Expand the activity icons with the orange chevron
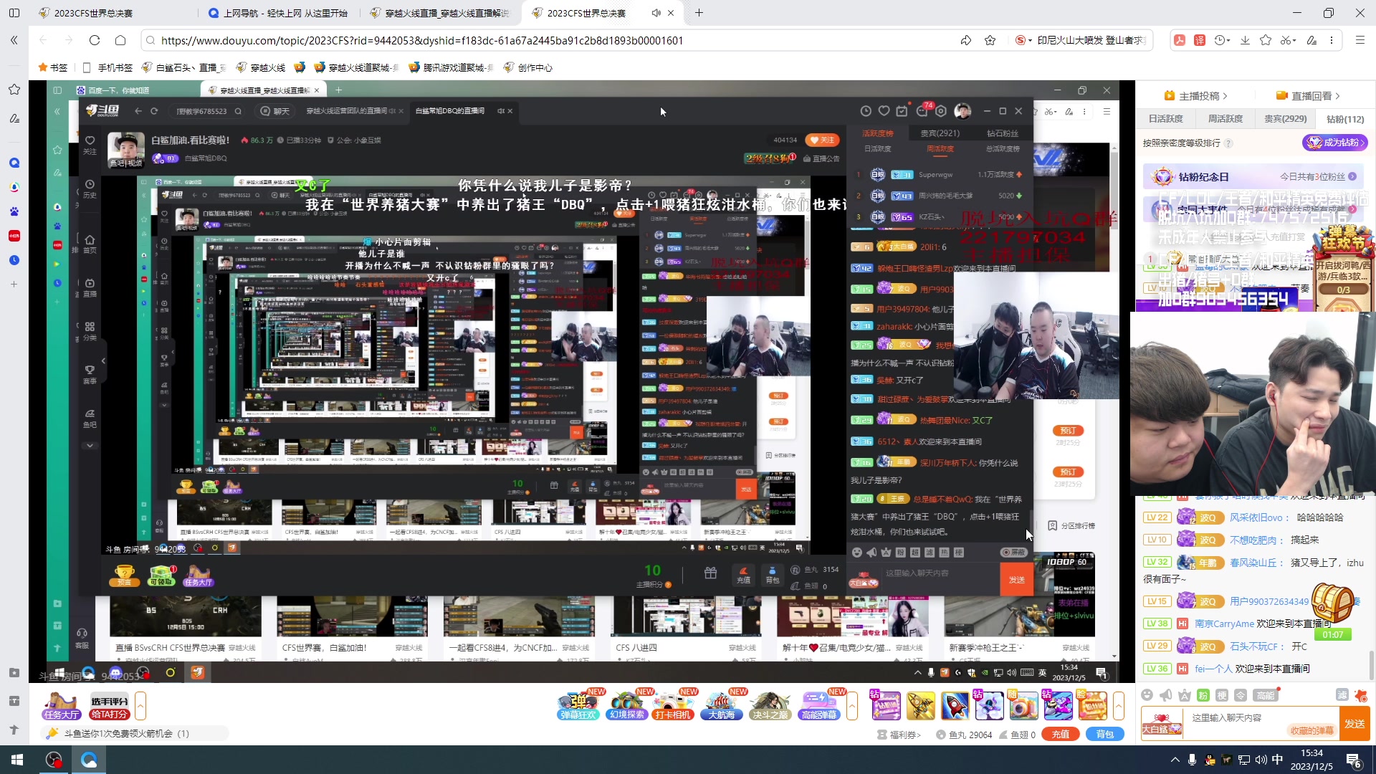Viewport: 1376px width, 774px height. [852, 706]
